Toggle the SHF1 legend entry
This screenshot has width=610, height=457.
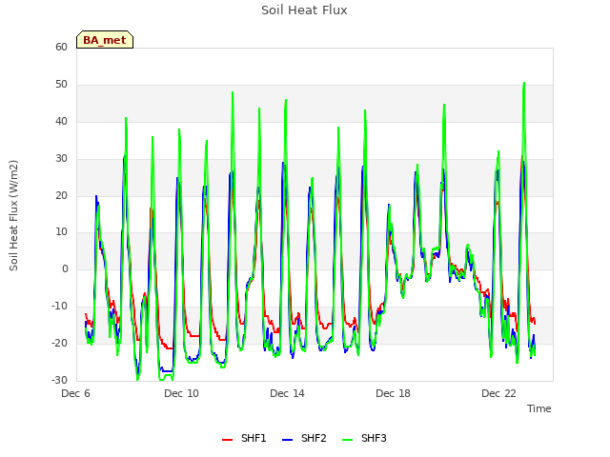(x=244, y=438)
